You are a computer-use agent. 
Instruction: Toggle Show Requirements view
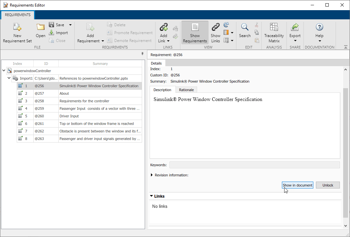[x=195, y=32]
